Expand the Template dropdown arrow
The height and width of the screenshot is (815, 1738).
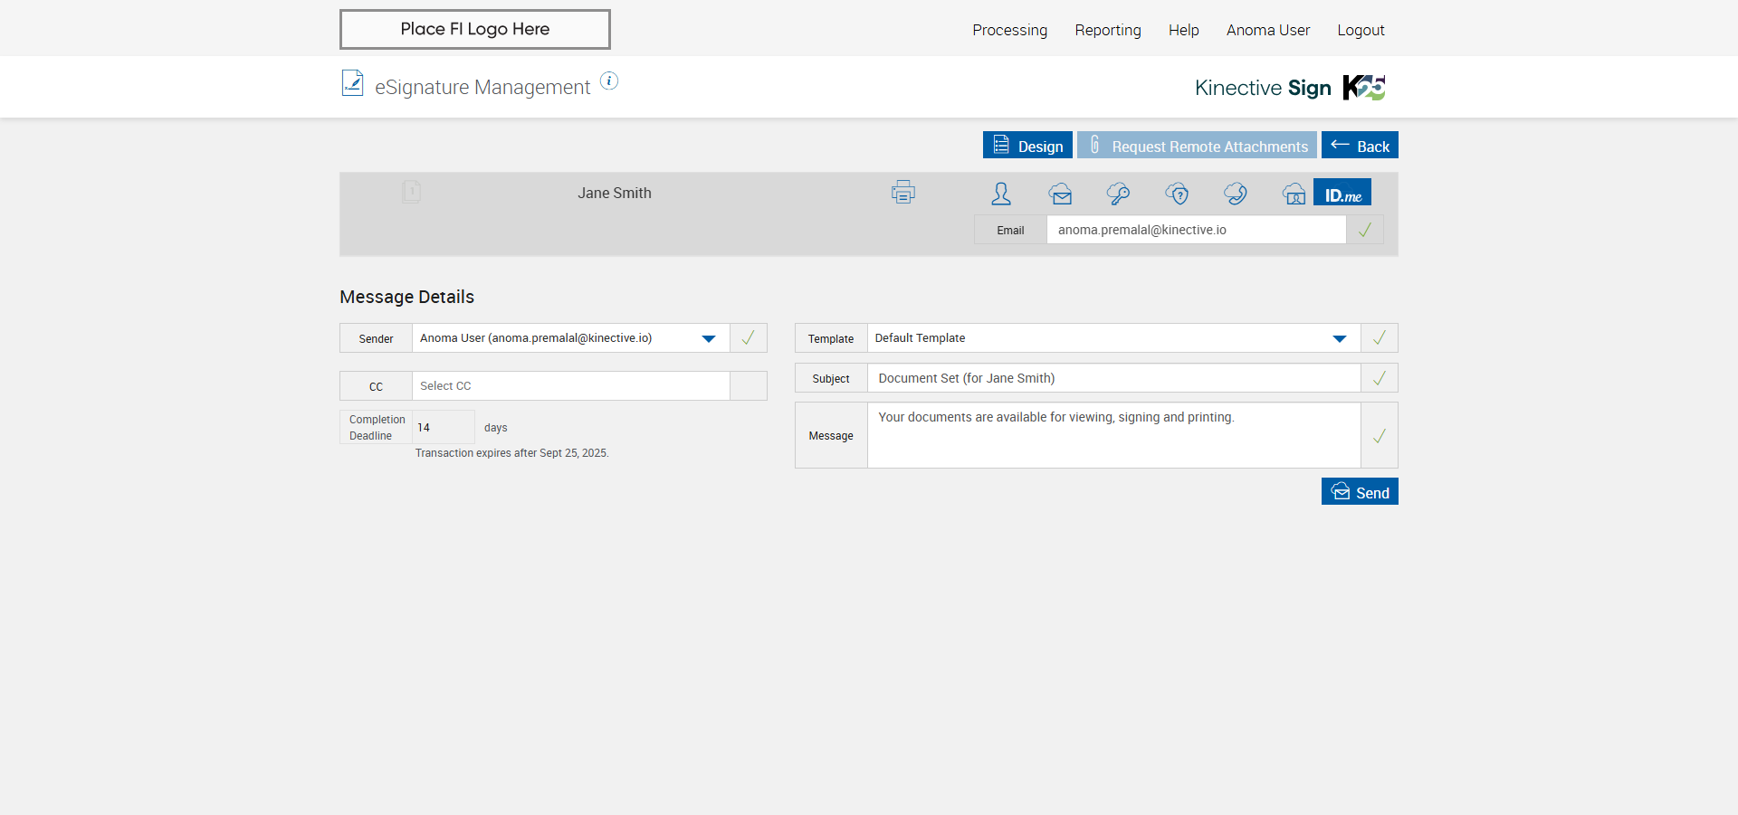pyautogui.click(x=1339, y=338)
